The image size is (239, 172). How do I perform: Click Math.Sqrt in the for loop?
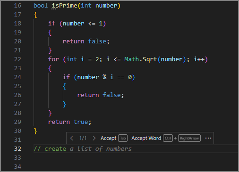pos(141,59)
